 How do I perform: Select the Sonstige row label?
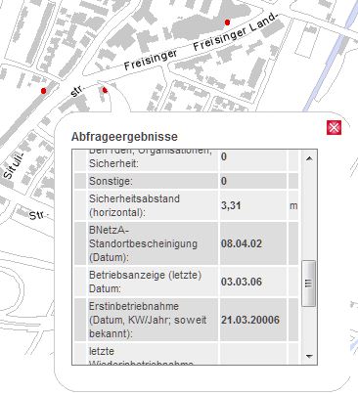[x=111, y=181]
